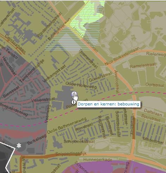Viewport: 166px width, 173px height.
Task: Click the Hunneperkade label
Action: 98,160
